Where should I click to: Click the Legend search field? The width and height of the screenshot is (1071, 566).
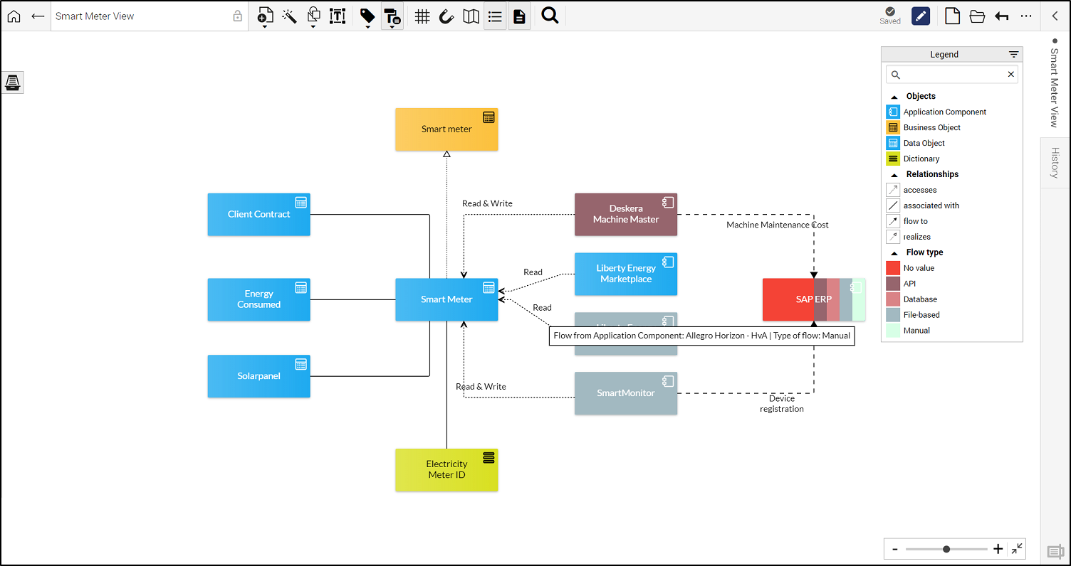pos(952,75)
